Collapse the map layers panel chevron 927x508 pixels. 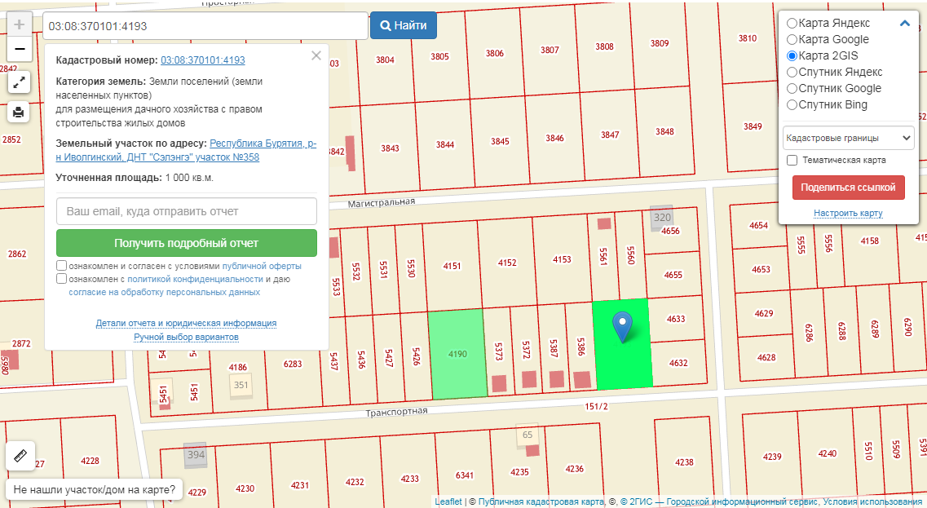click(x=904, y=24)
